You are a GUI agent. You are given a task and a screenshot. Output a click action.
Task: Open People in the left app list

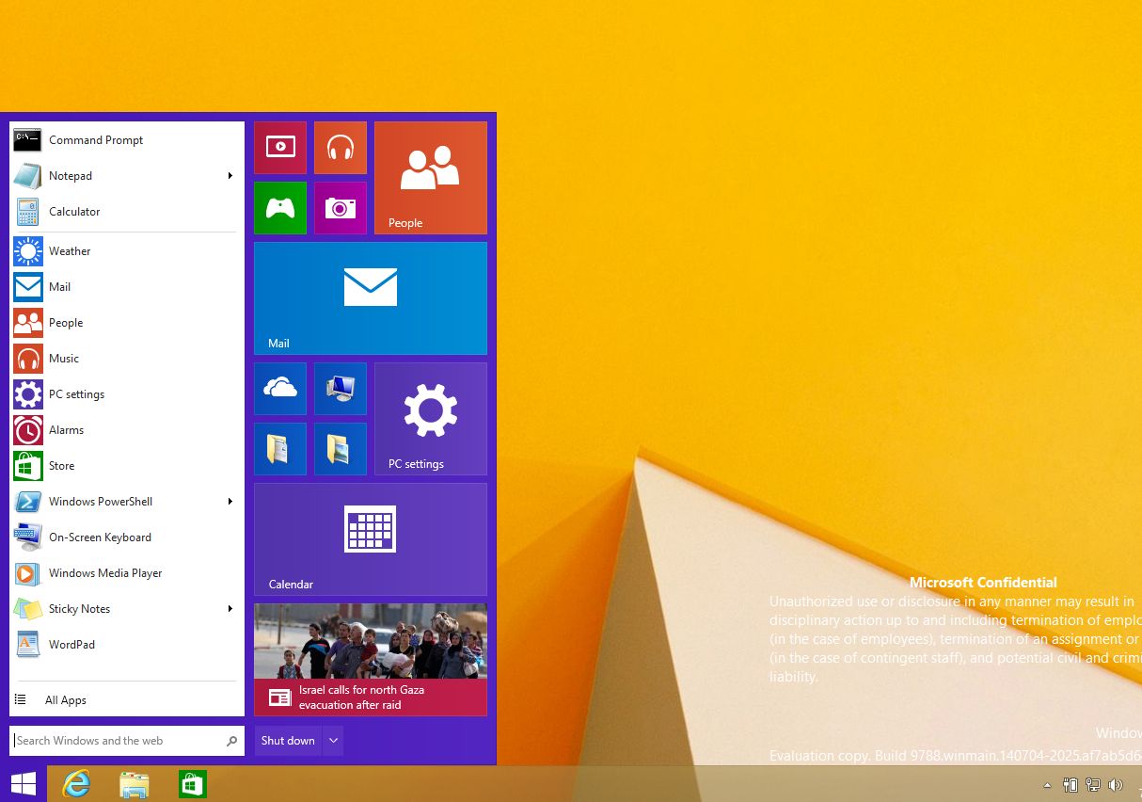pyautogui.click(x=127, y=323)
